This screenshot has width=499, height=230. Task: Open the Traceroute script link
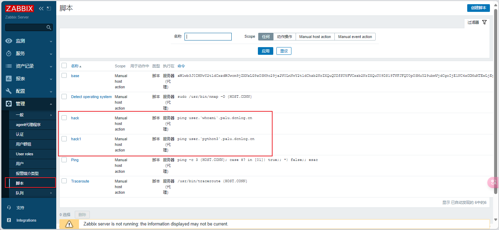tap(80, 181)
